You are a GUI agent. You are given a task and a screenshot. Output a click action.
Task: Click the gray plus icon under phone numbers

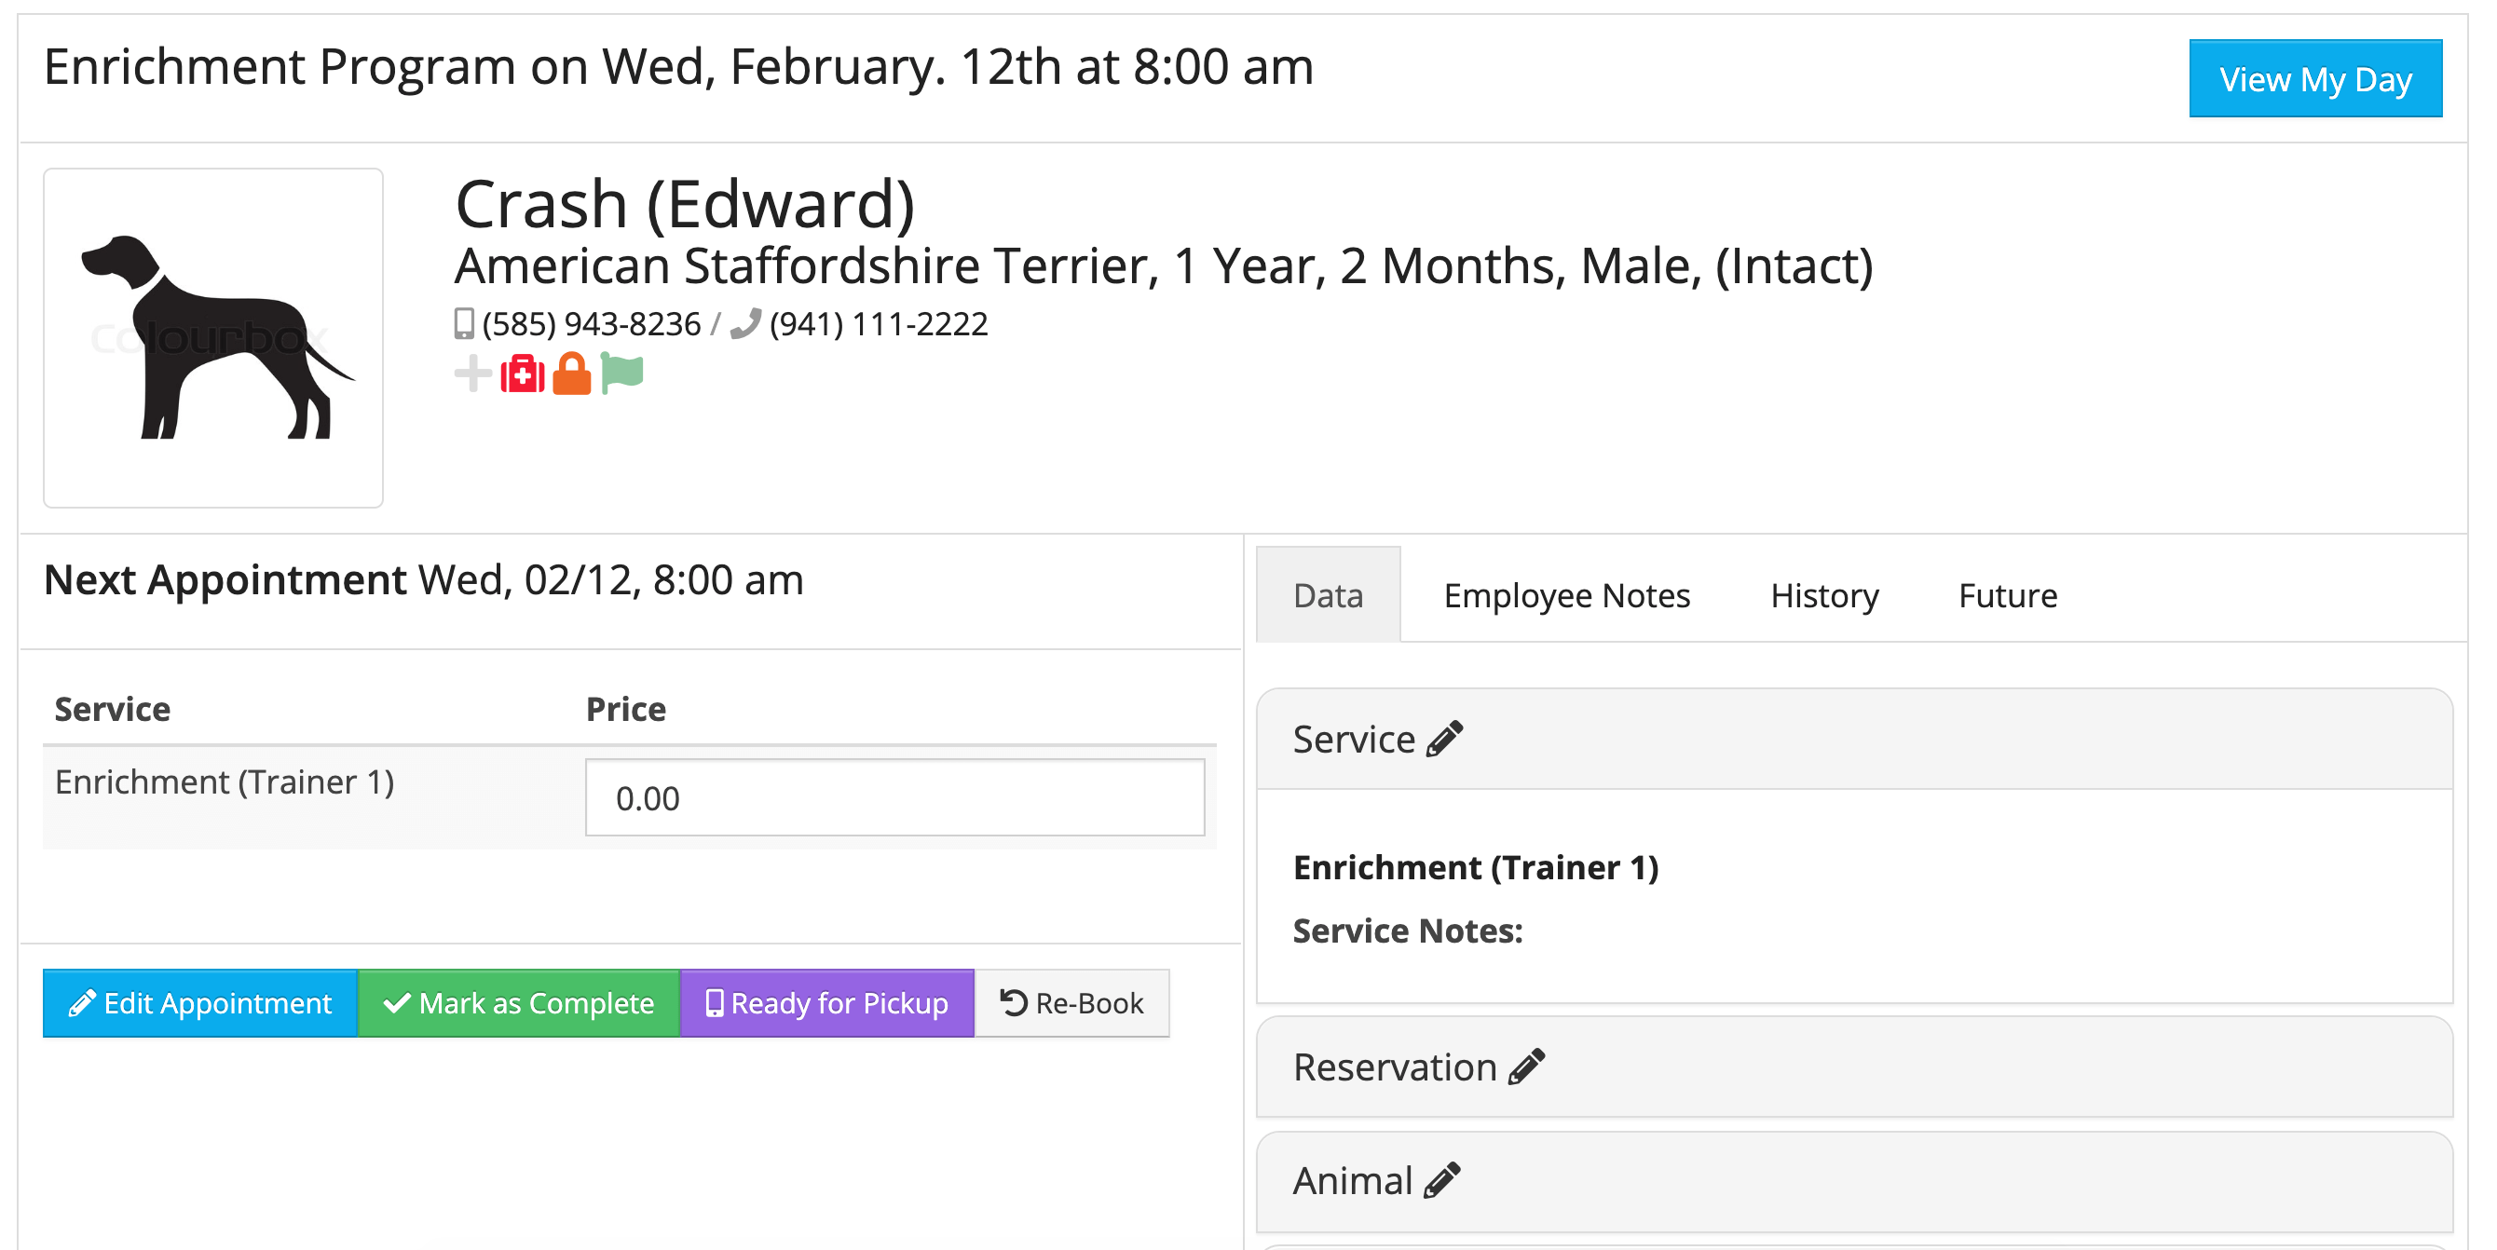click(472, 374)
